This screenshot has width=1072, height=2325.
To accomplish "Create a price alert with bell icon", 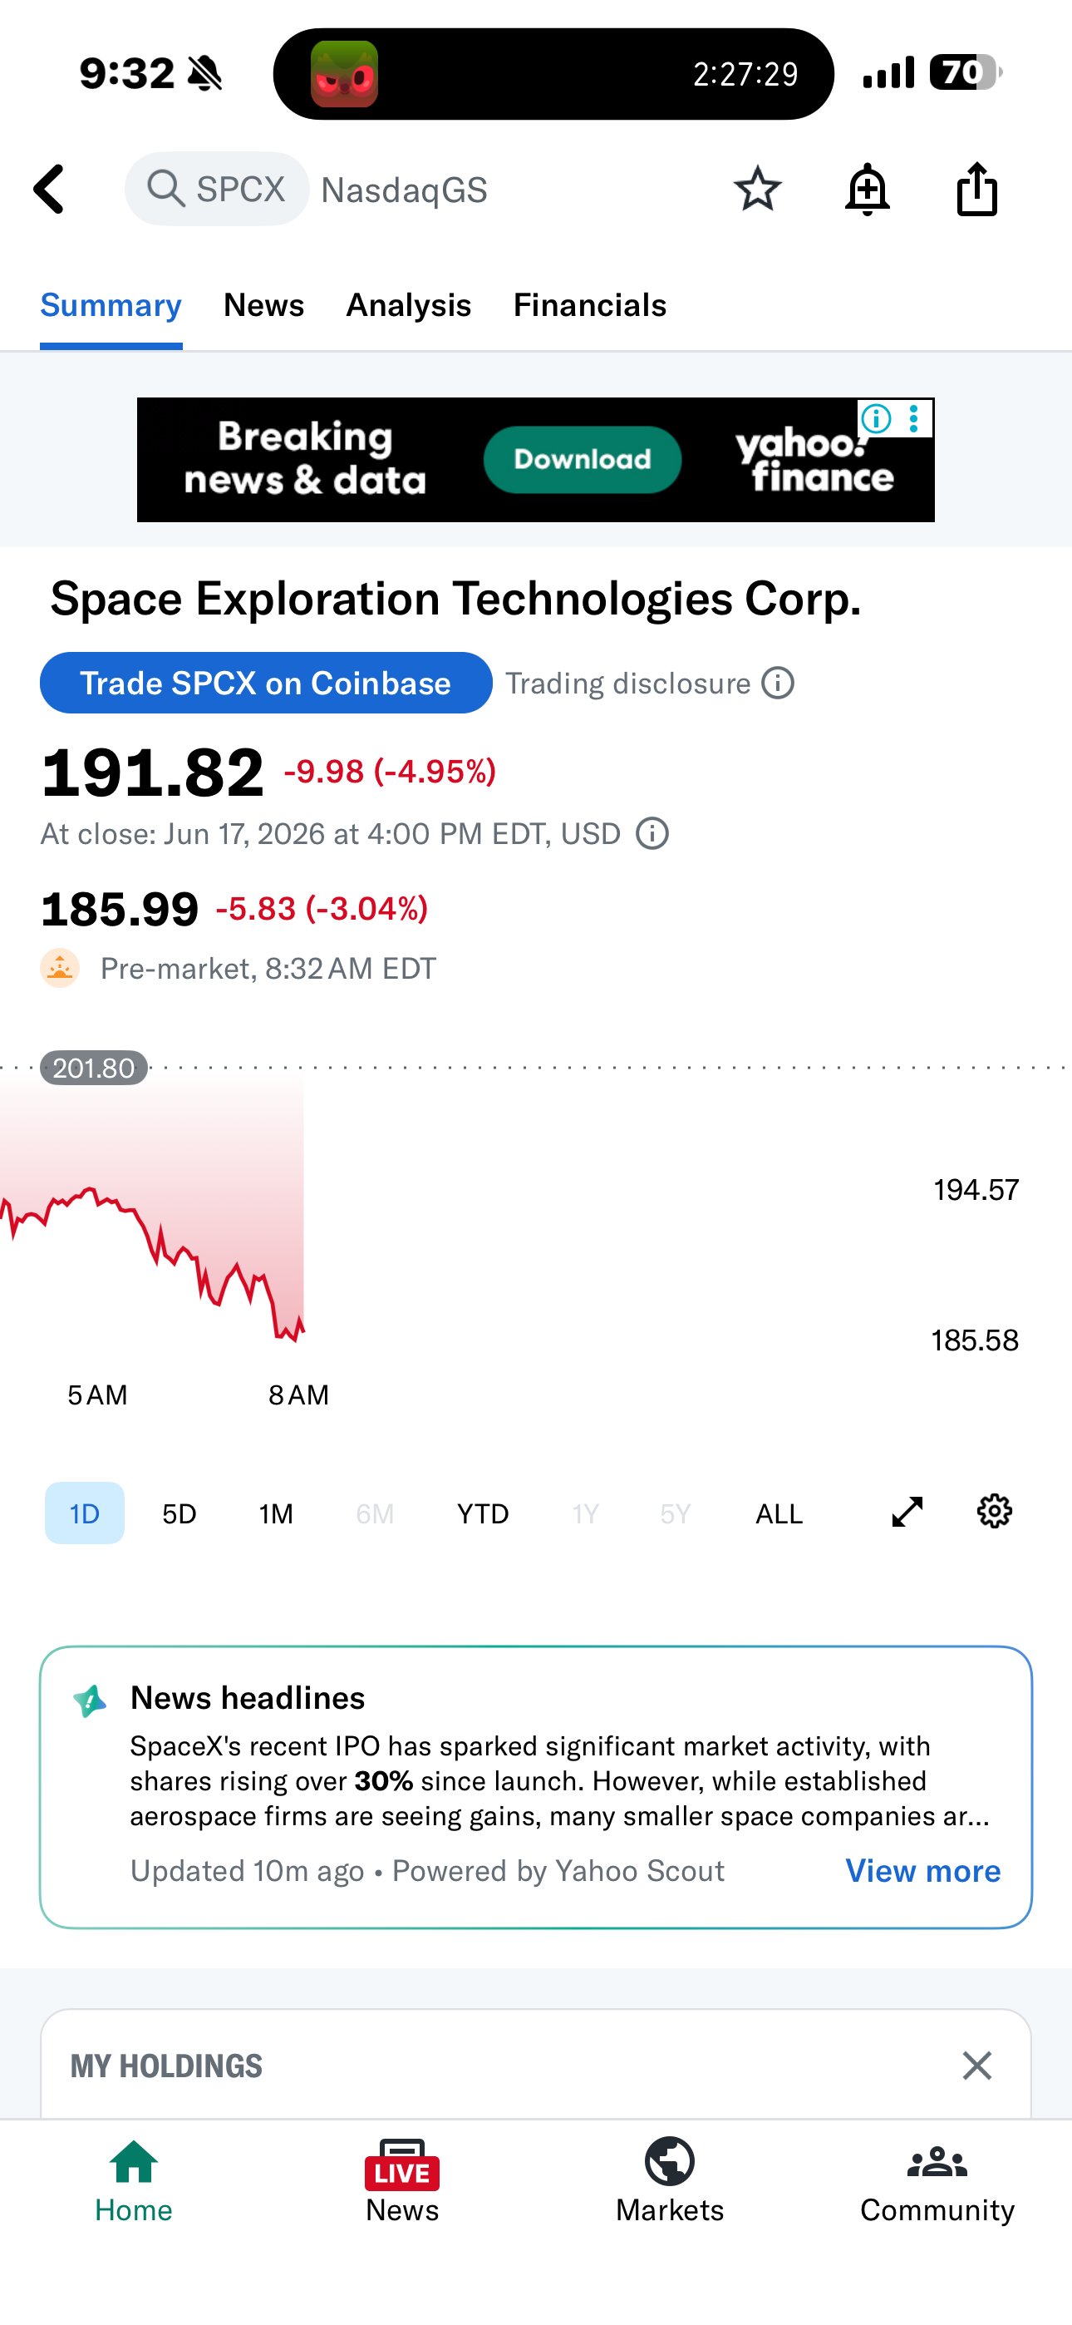I will (x=868, y=190).
